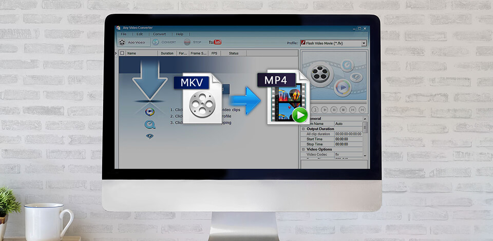The width and height of the screenshot is (493, 241).
Task: Click the properties scrollbar down arrow
Action: tap(365, 155)
